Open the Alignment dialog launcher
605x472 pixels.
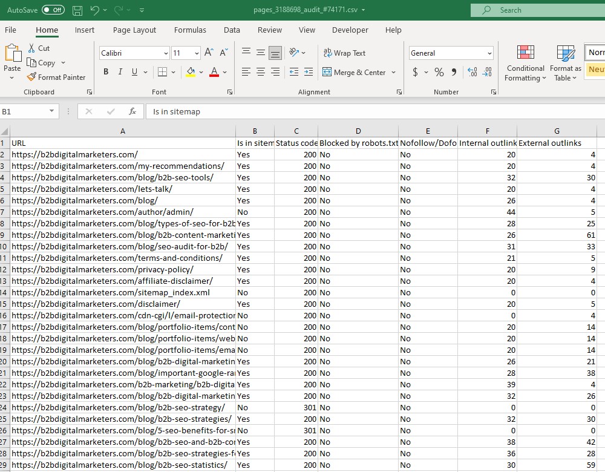(399, 92)
